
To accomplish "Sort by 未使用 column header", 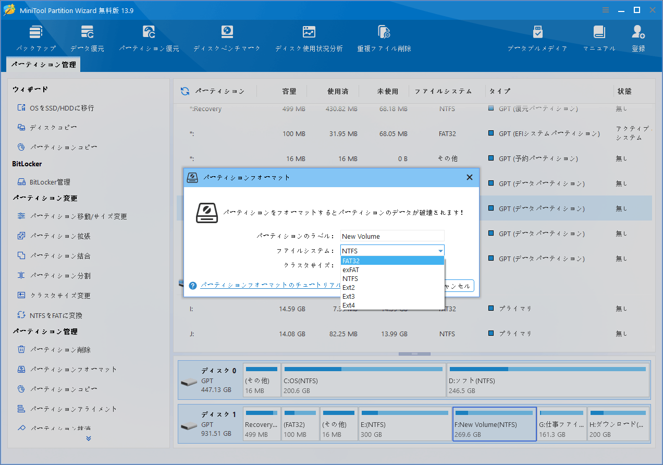I will point(388,91).
